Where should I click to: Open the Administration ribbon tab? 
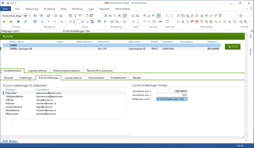(123, 9)
